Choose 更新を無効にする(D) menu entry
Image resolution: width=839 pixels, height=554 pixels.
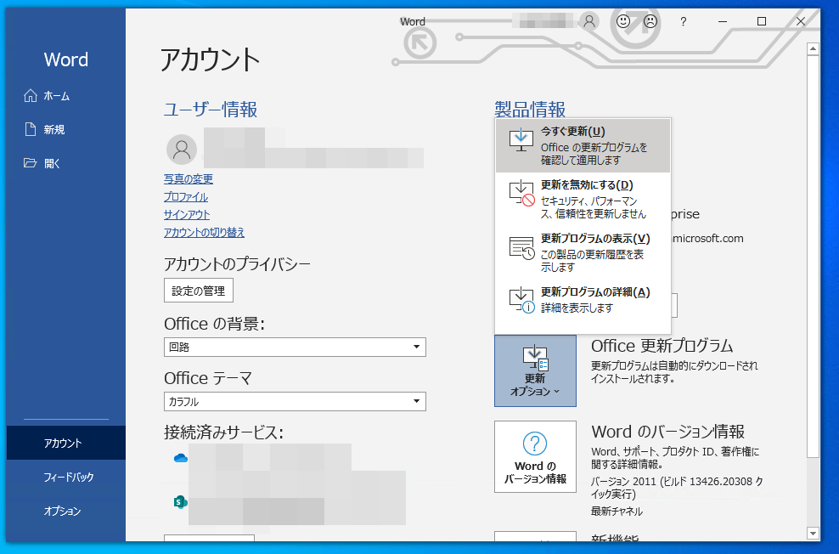coord(583,199)
